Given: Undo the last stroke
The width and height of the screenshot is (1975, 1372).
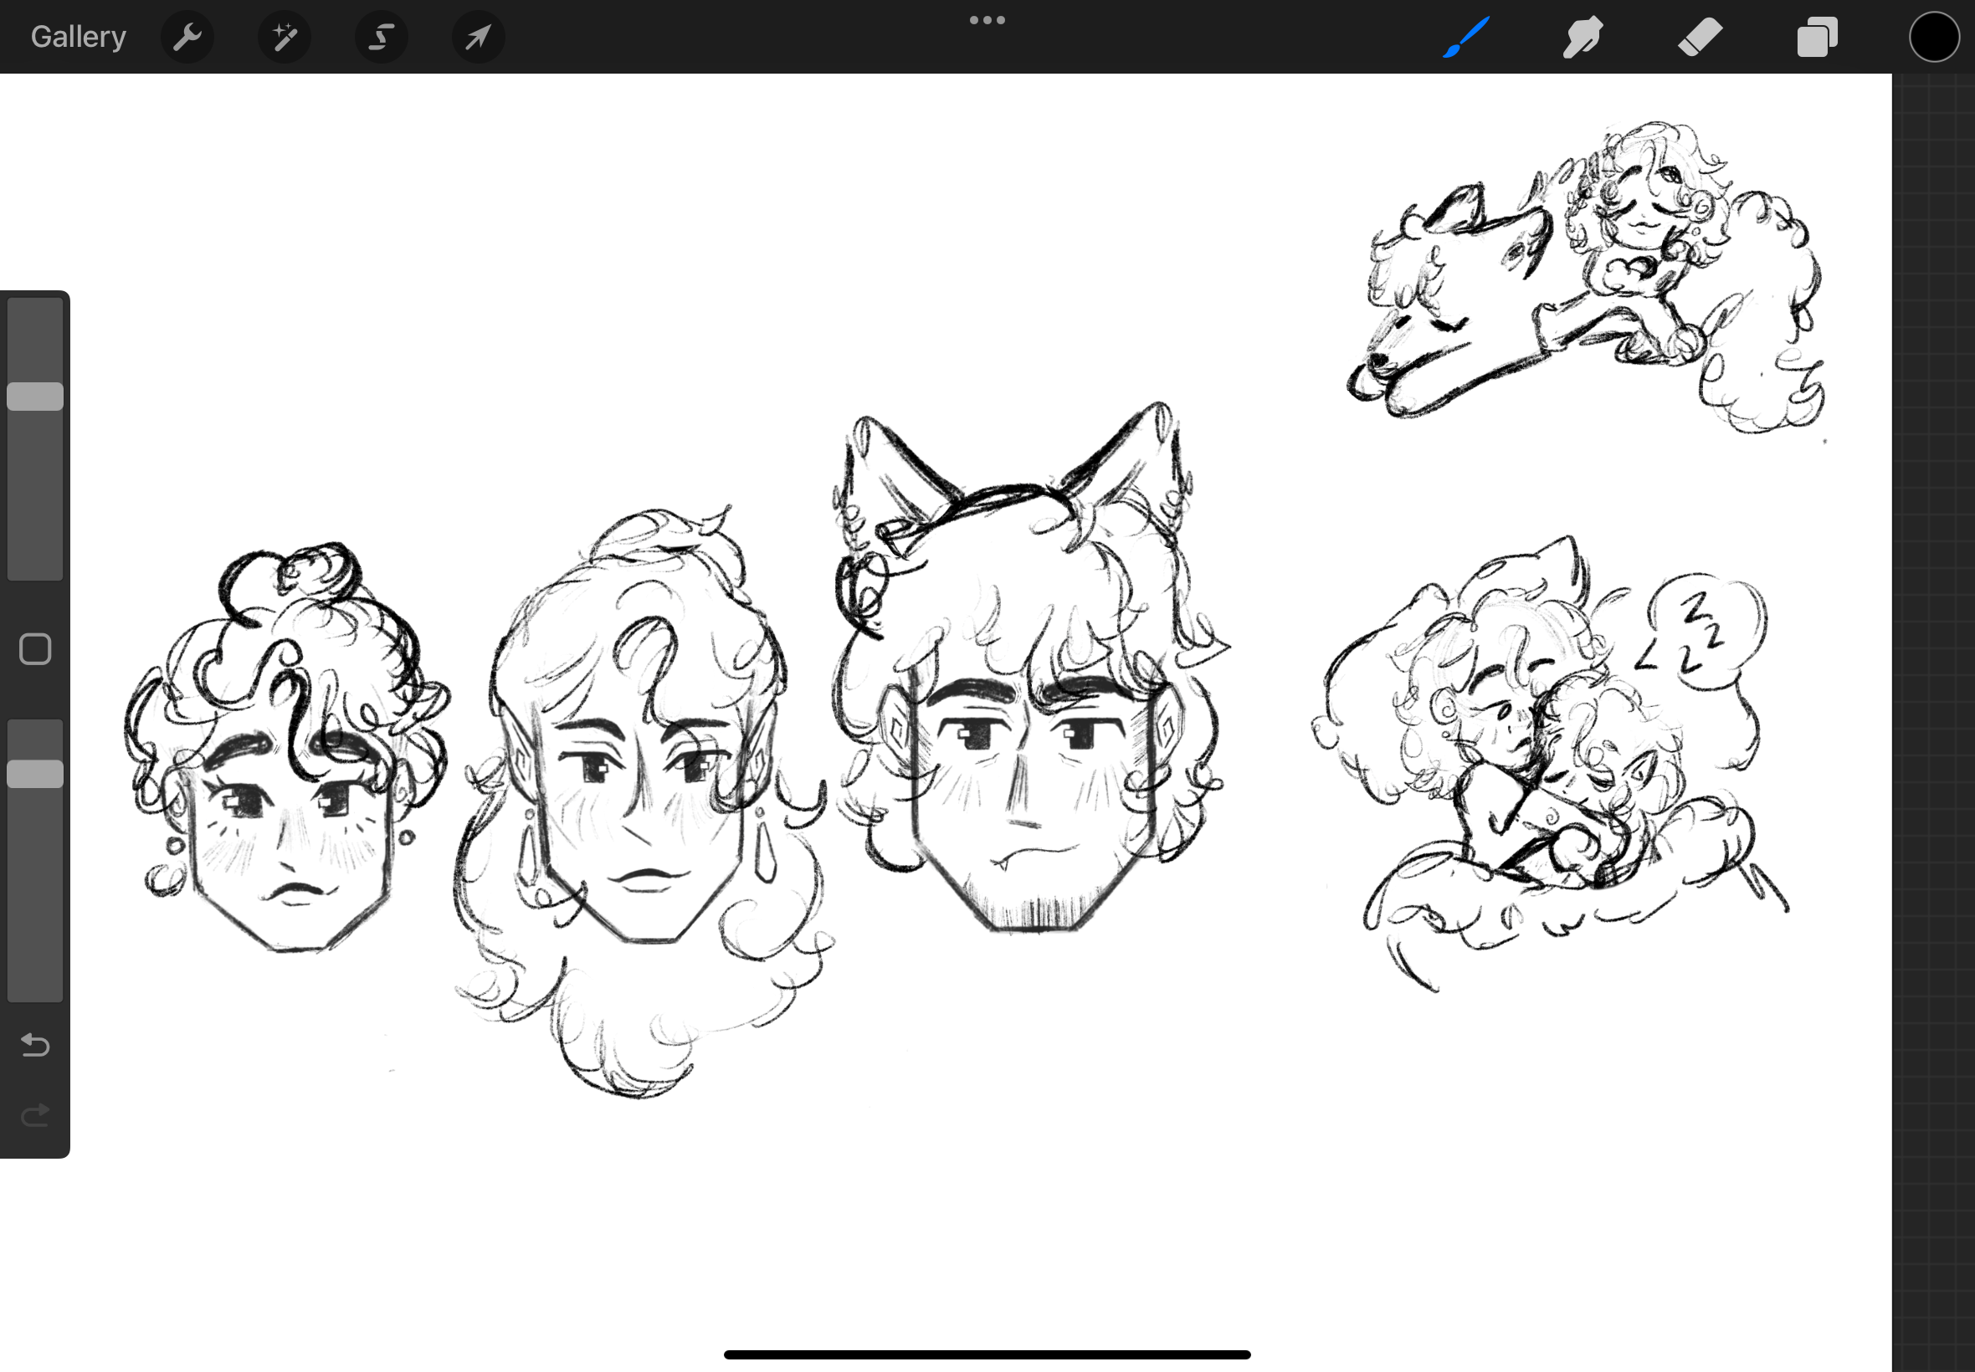Looking at the screenshot, I should 35,1044.
